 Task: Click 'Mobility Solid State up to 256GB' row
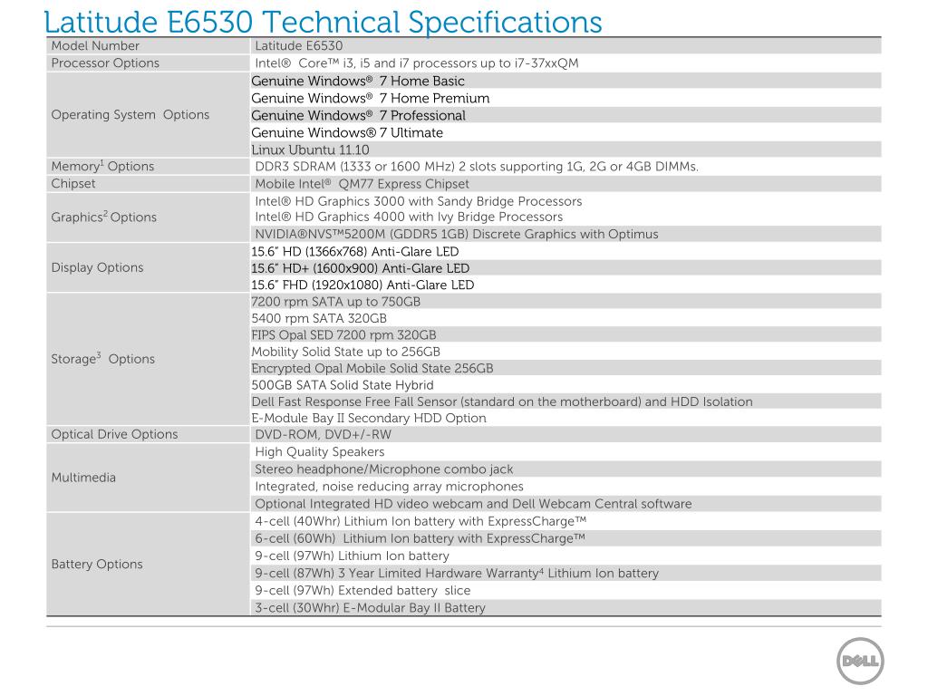(x=565, y=351)
